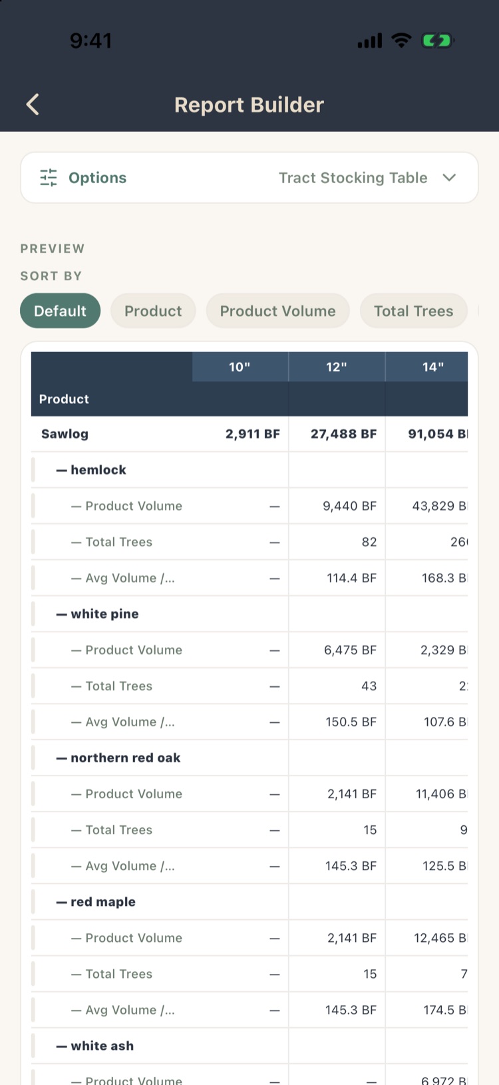This screenshot has width=499, height=1085.
Task: Click northern red oak 11,406 BF cell
Action: click(x=441, y=794)
